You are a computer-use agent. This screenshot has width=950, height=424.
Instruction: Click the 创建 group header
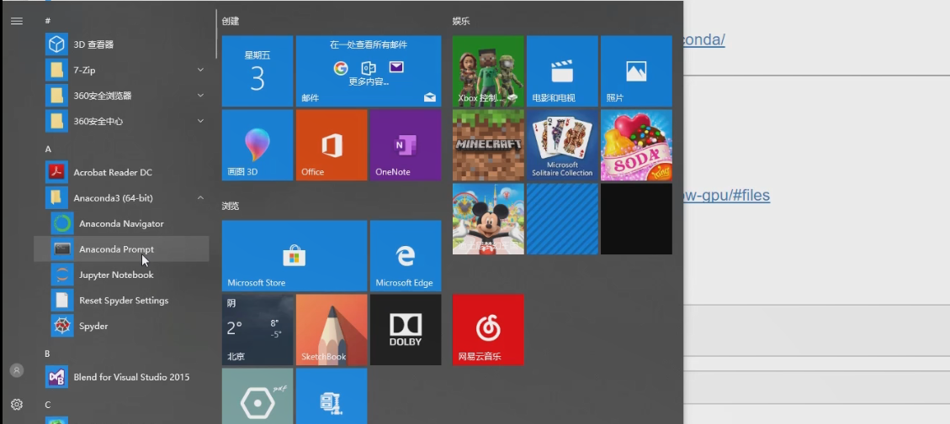pyautogui.click(x=231, y=21)
